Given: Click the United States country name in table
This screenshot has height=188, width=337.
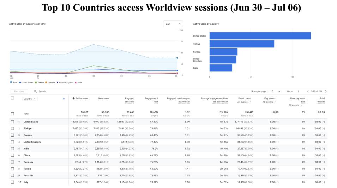Looking at the screenshot, I should [x=31, y=122].
